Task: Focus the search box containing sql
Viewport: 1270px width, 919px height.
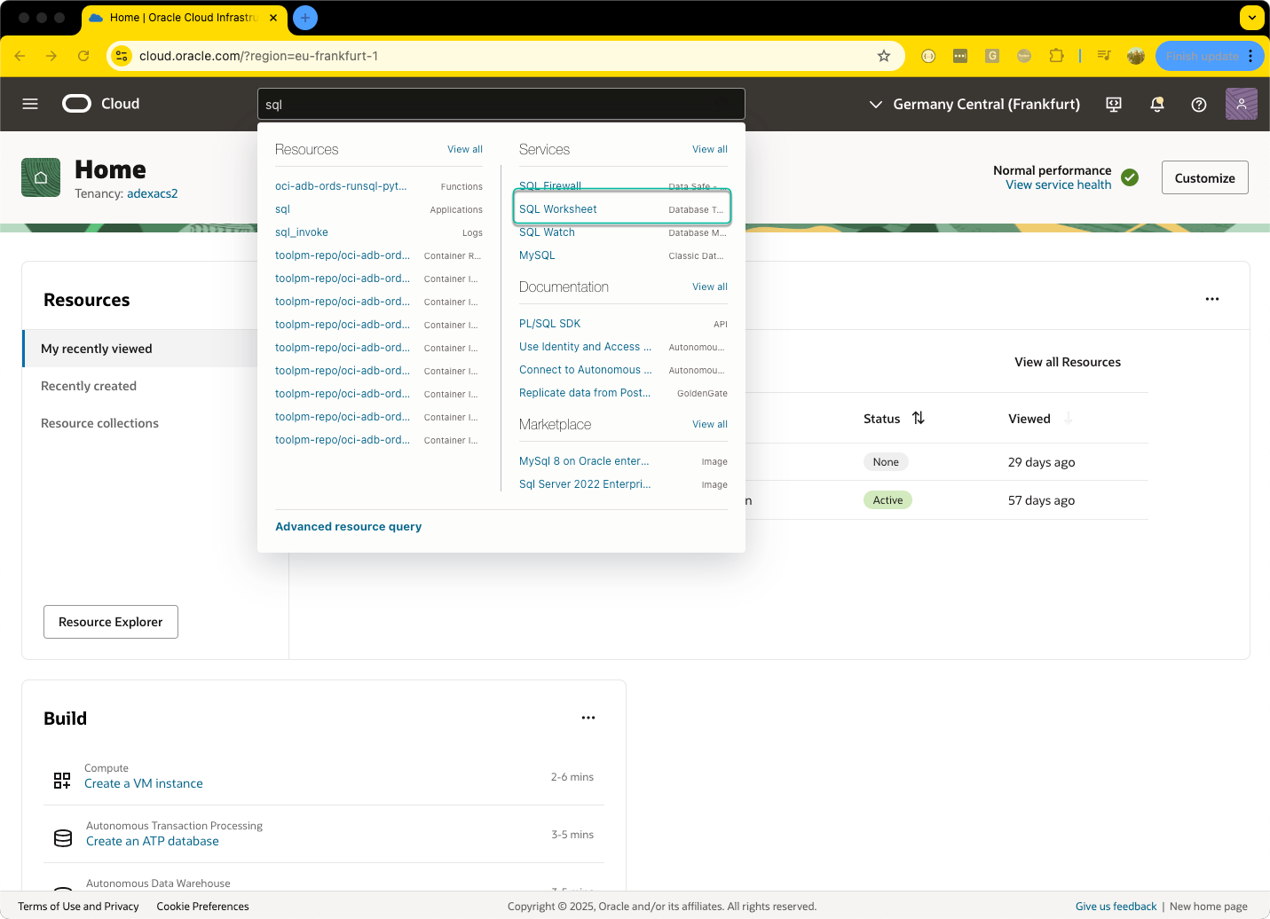Action: [501, 104]
